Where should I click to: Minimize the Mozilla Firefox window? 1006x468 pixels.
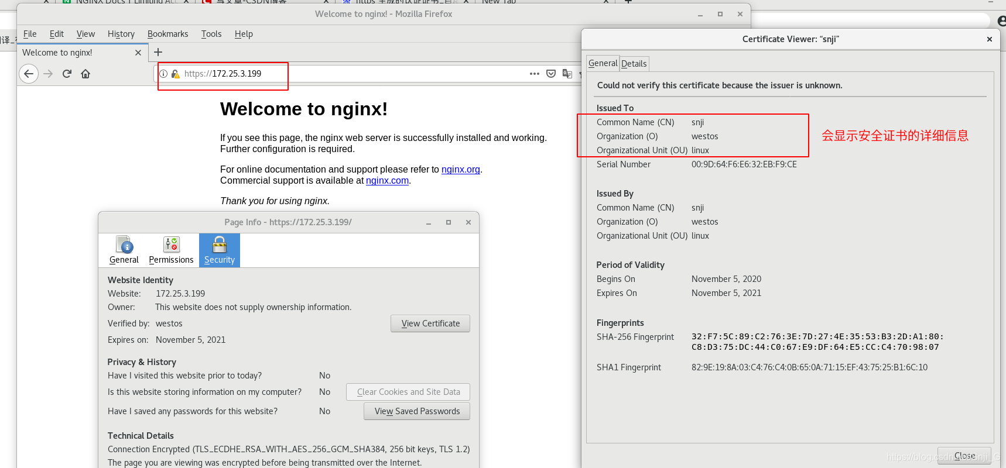click(x=700, y=14)
